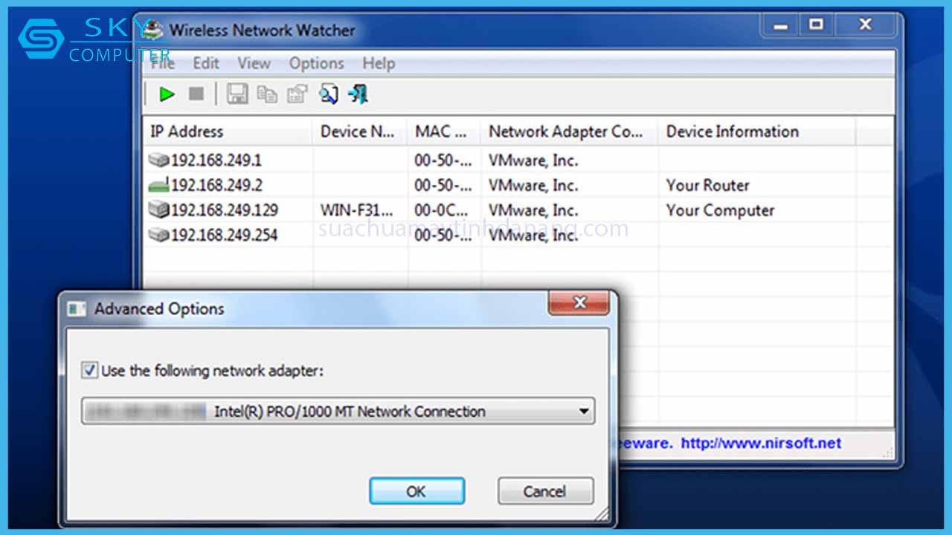Viewport: 952px width, 535px height.
Task: Click the copy selected items toolbar icon
Action: click(x=267, y=94)
